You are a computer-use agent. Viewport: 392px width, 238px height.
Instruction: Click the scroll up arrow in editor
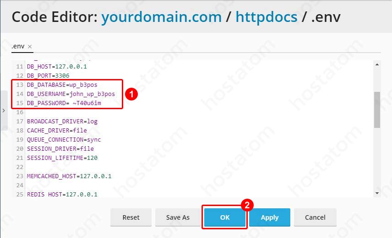pyautogui.click(x=377, y=65)
